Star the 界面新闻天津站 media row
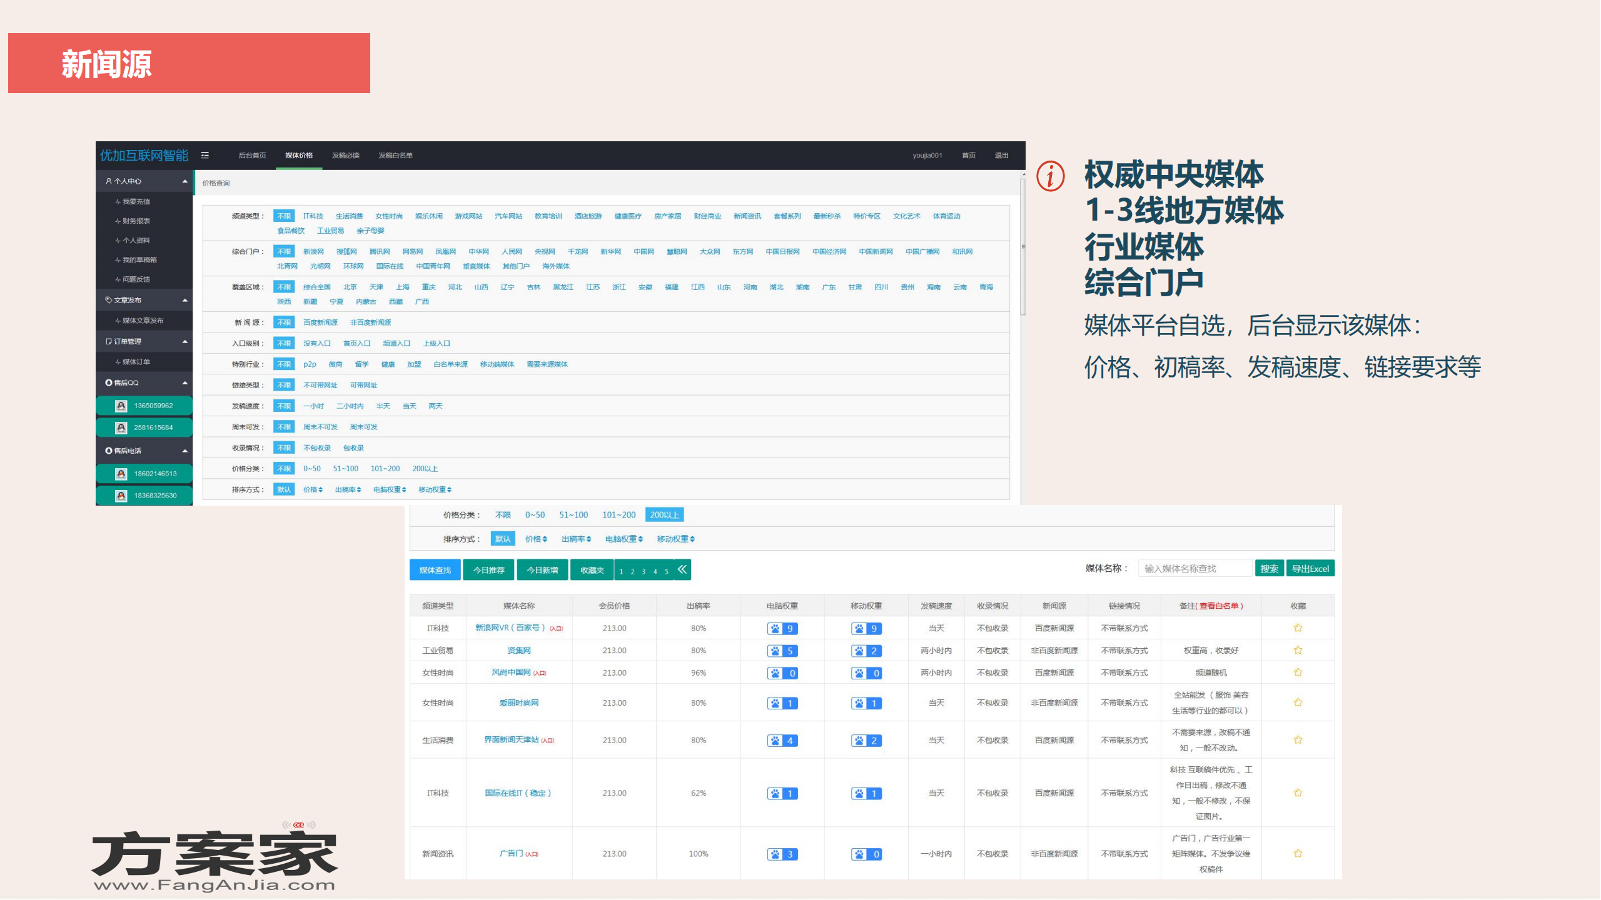Image resolution: width=1601 pixels, height=900 pixels. [x=1298, y=740]
